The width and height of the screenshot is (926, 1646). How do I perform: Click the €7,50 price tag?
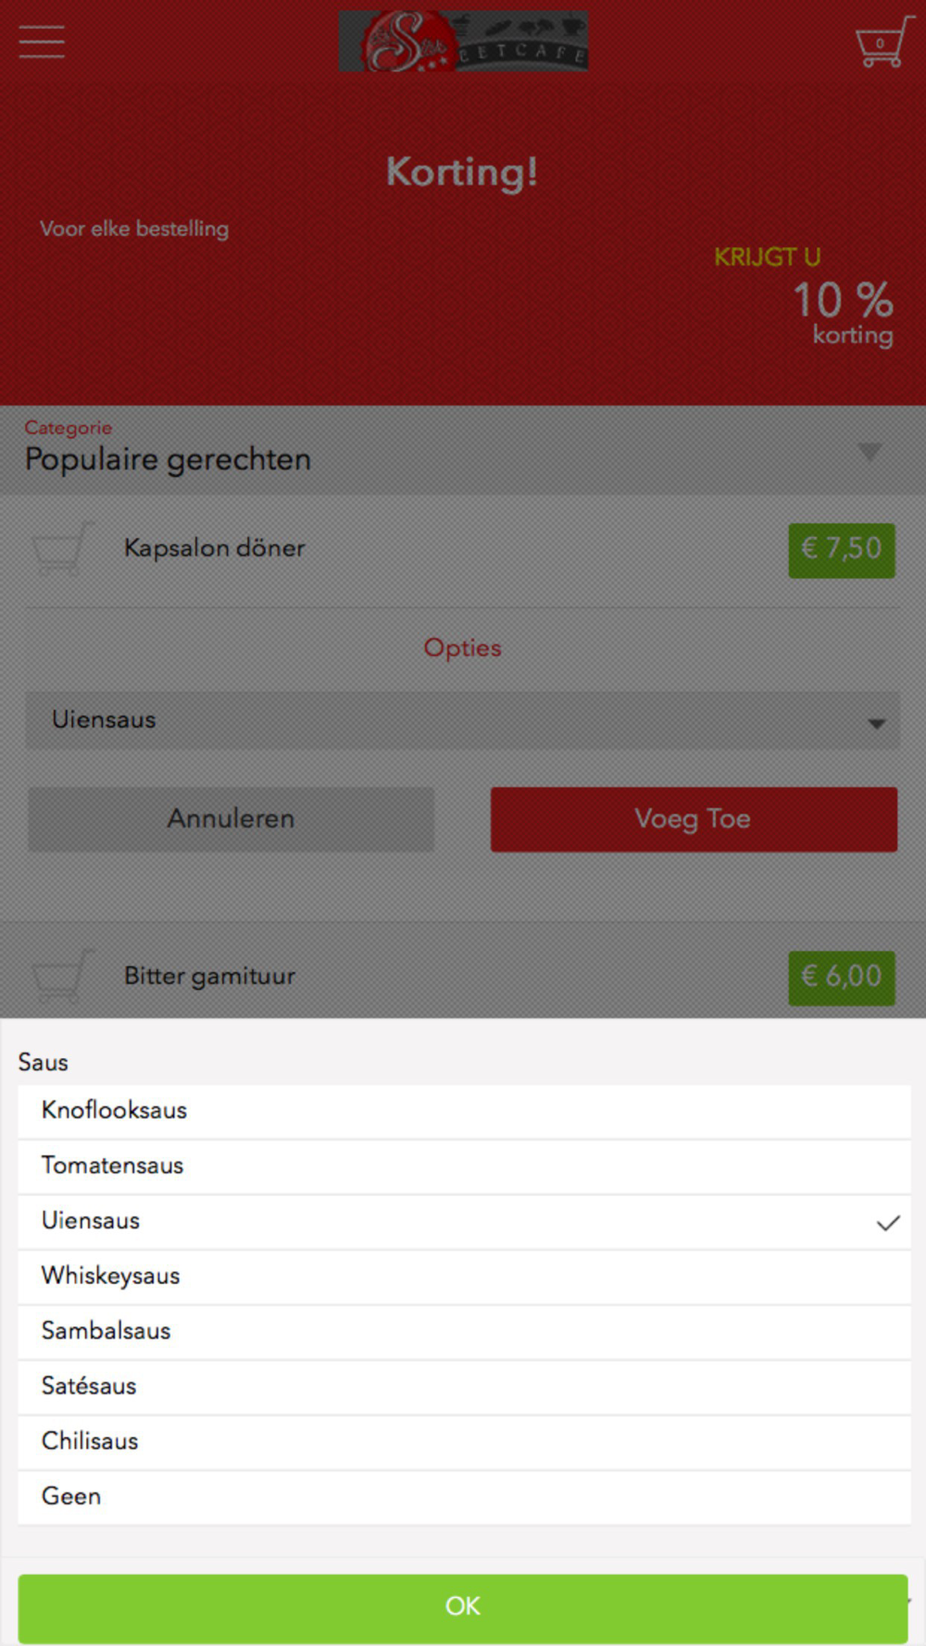click(842, 550)
